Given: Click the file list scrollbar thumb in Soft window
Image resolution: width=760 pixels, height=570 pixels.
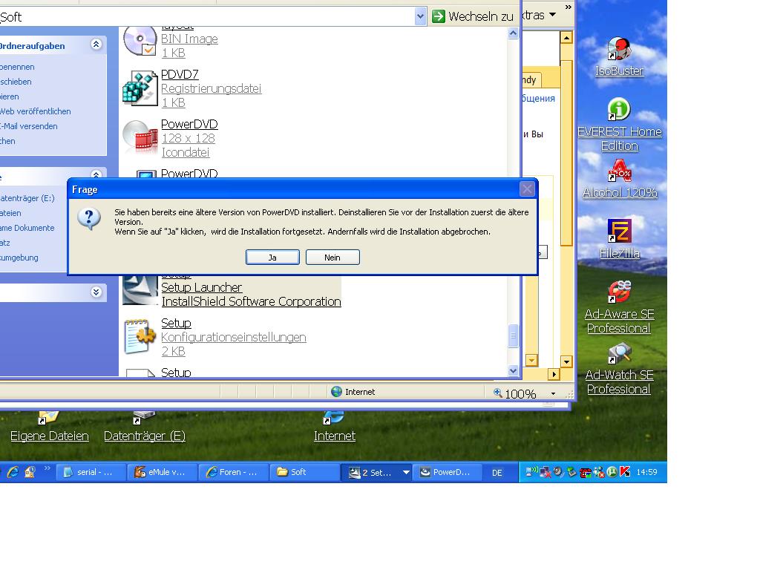Looking at the screenshot, I should [x=514, y=336].
